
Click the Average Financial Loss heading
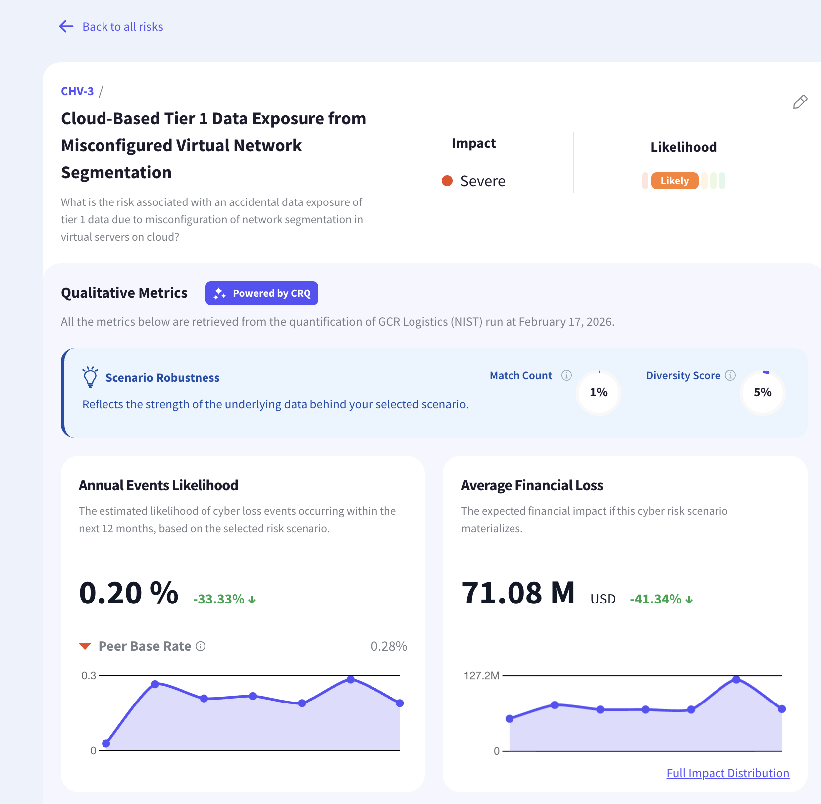coord(532,485)
